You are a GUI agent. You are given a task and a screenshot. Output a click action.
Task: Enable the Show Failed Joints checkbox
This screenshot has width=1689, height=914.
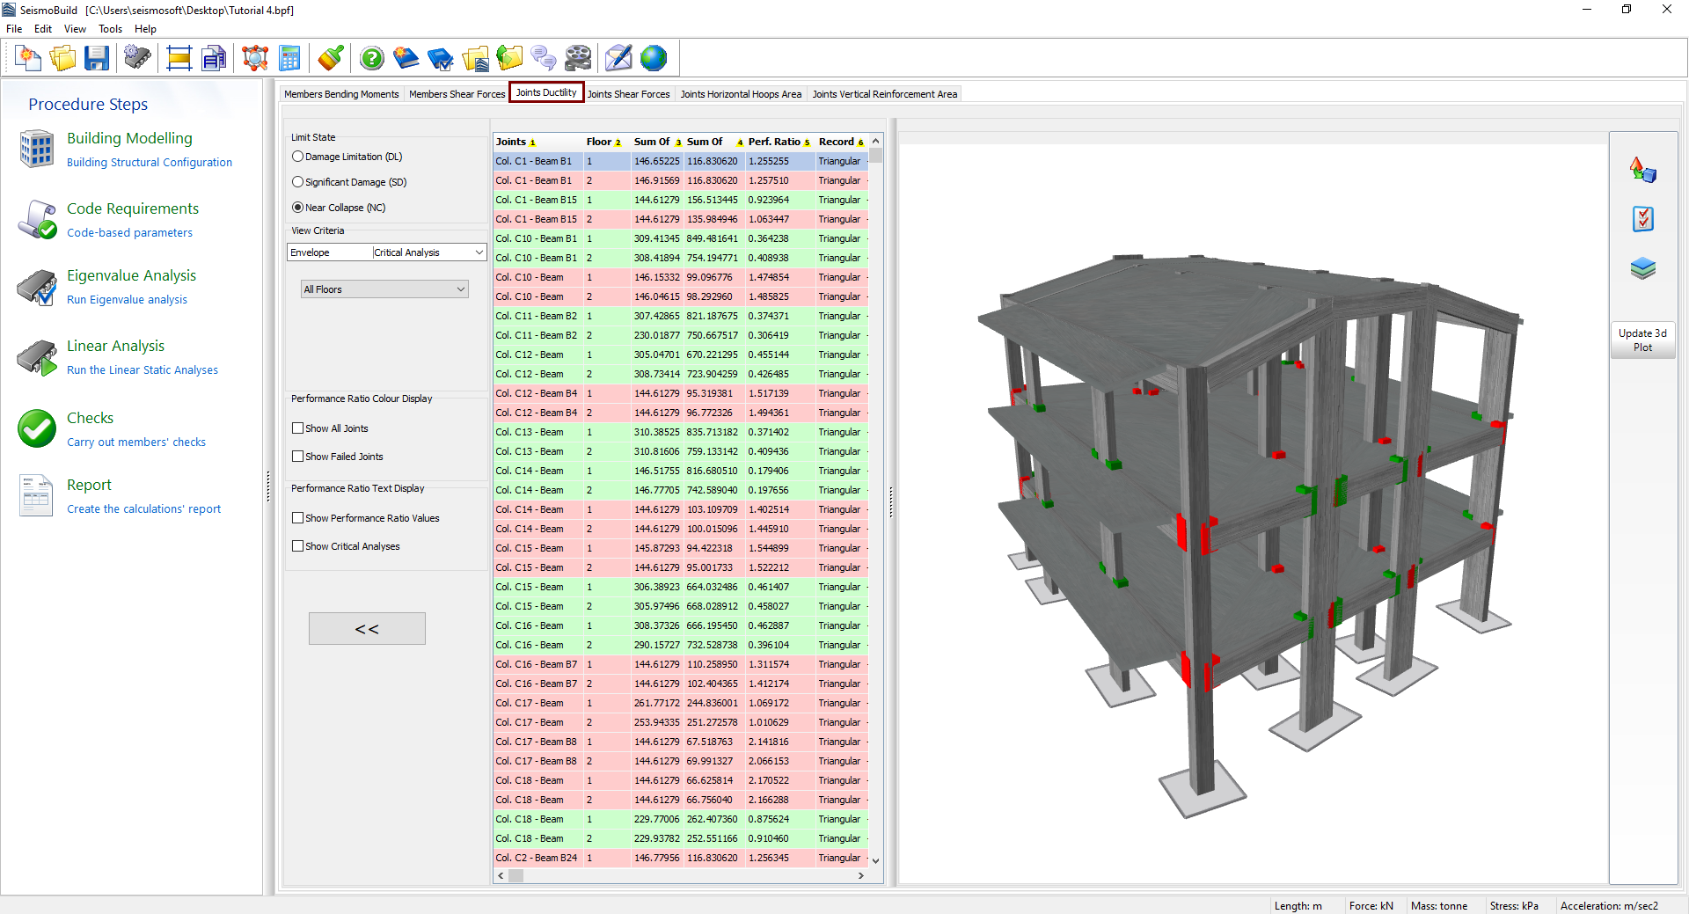(x=298, y=457)
